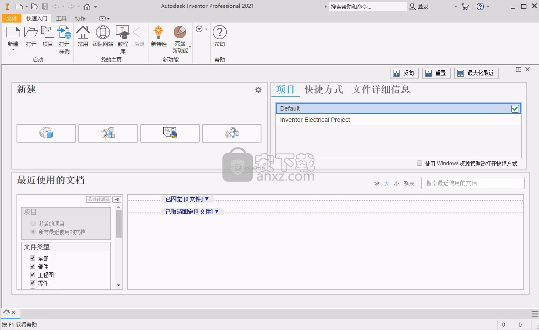Create a new Part file from 新建 panel
The image size is (539, 330).
[46, 133]
